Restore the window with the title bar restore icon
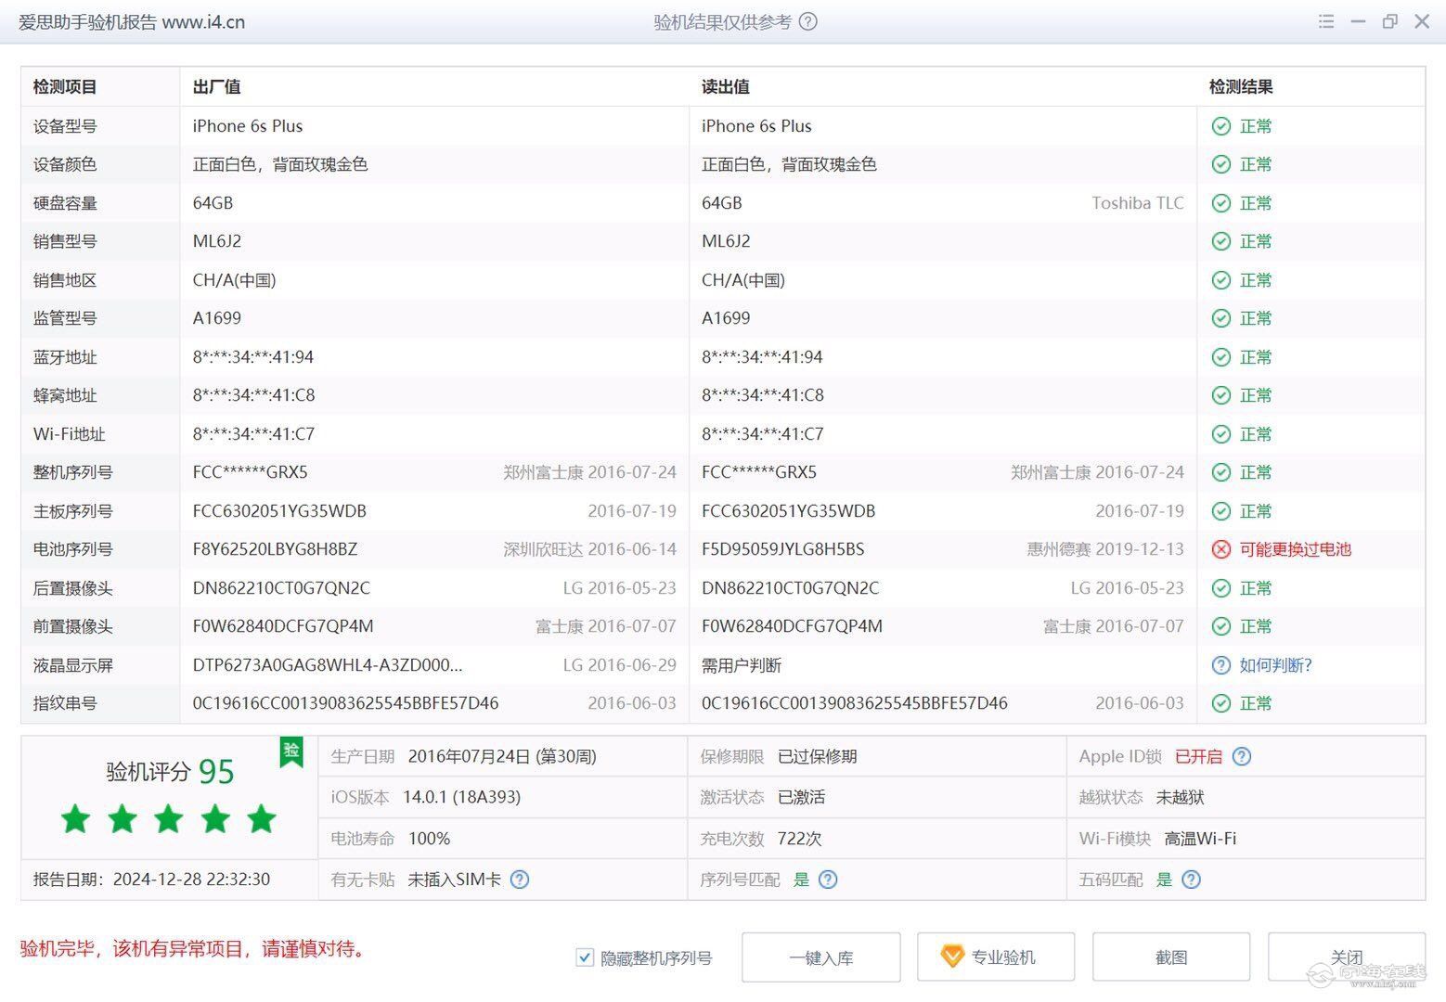 coord(1389,21)
